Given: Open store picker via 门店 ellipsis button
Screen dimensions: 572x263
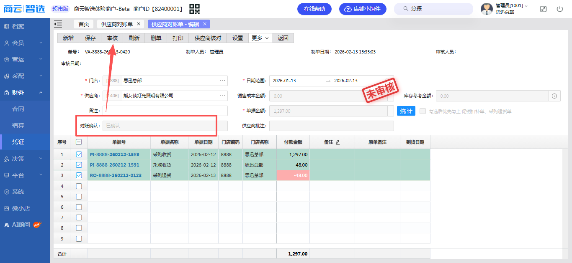Looking at the screenshot, I should click(223, 81).
